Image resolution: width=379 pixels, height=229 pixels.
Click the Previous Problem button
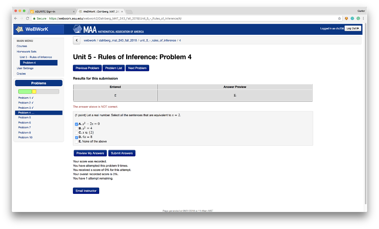click(87, 68)
